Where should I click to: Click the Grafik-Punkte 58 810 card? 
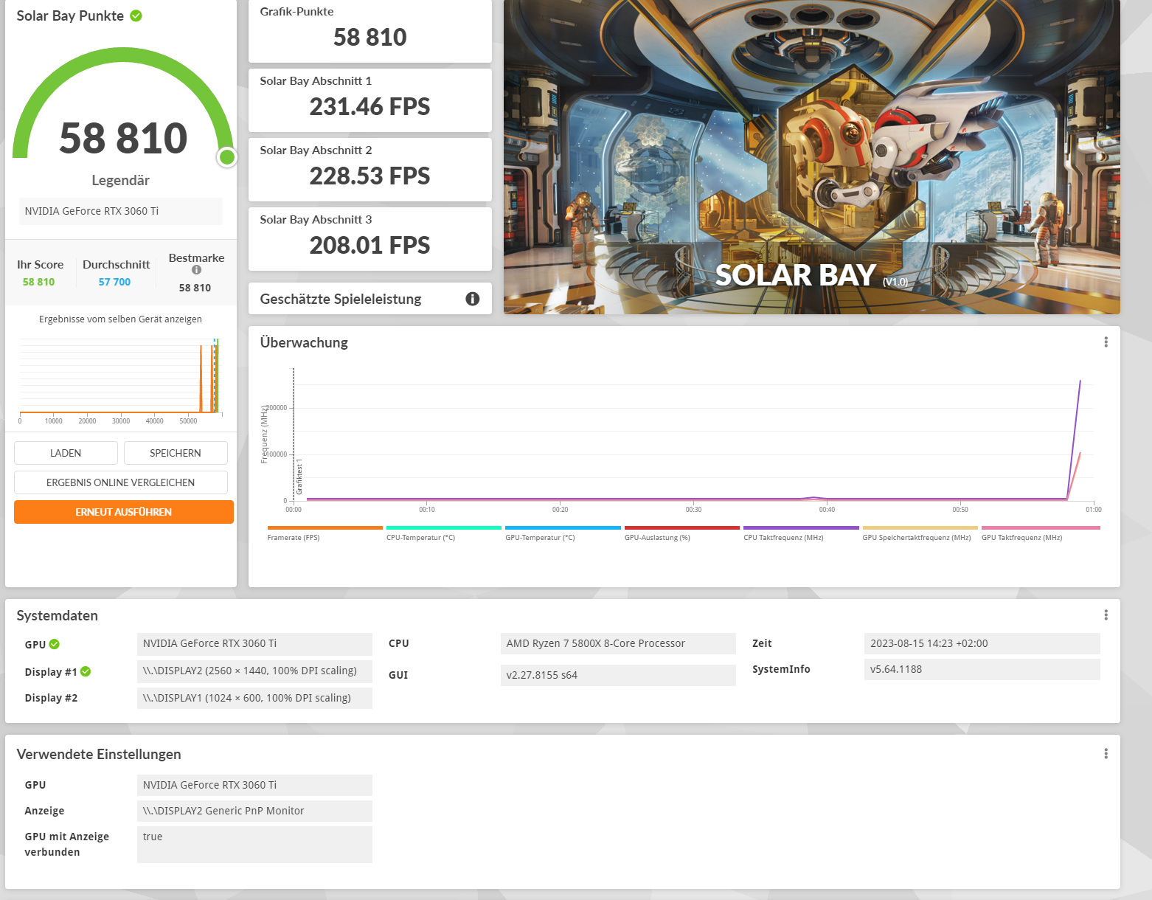click(370, 31)
